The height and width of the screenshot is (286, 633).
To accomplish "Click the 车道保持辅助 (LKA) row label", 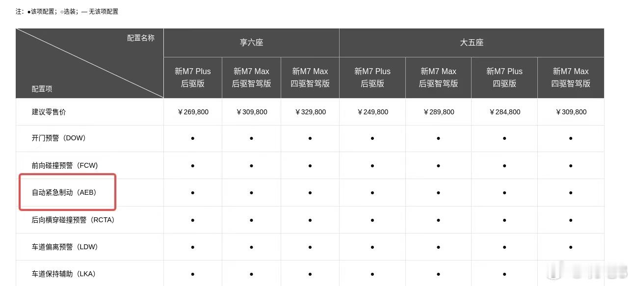I will 64,274.
